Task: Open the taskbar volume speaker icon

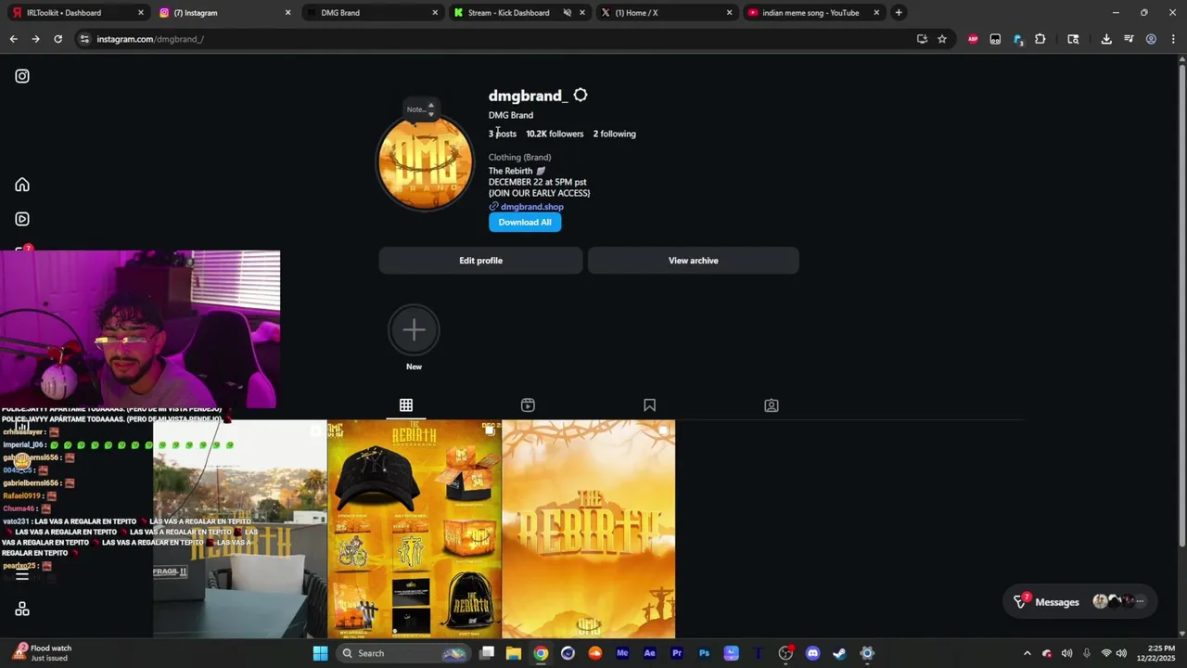Action: pyautogui.click(x=1121, y=653)
